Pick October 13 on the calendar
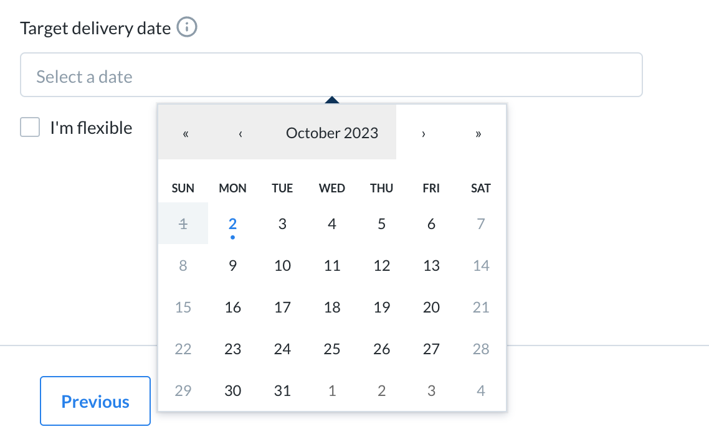Screen dimensions: 709x447 coord(431,265)
